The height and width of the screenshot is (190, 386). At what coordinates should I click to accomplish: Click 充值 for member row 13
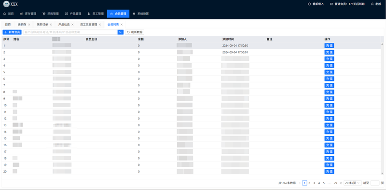329,125
